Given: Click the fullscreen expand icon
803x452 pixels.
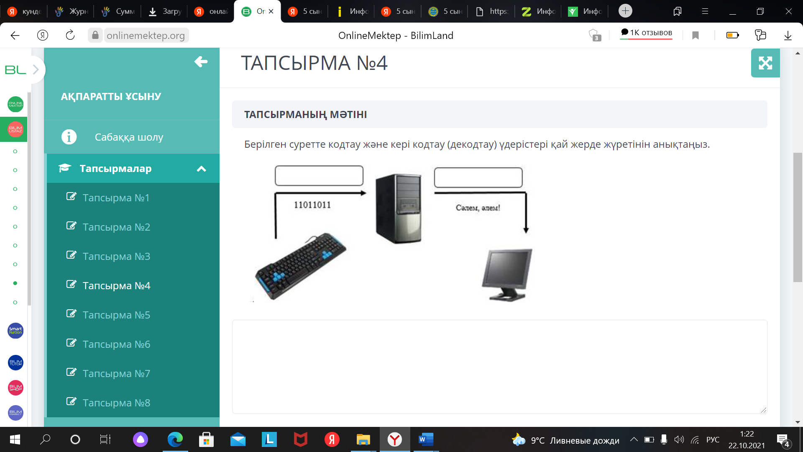Looking at the screenshot, I should (x=765, y=63).
